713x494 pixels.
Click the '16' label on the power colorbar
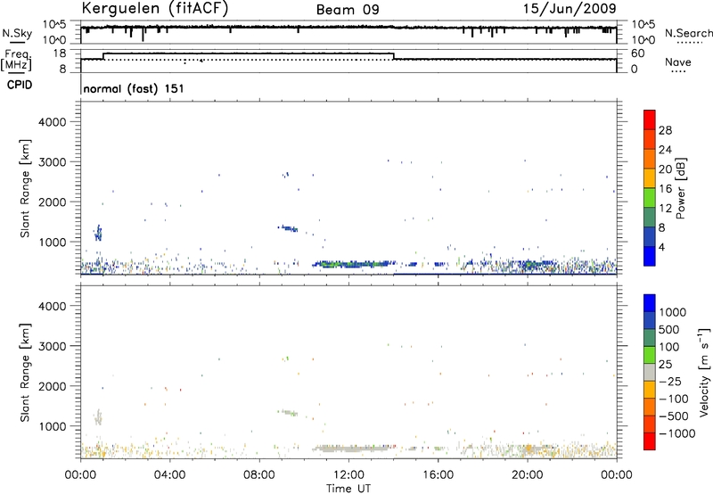pos(665,189)
